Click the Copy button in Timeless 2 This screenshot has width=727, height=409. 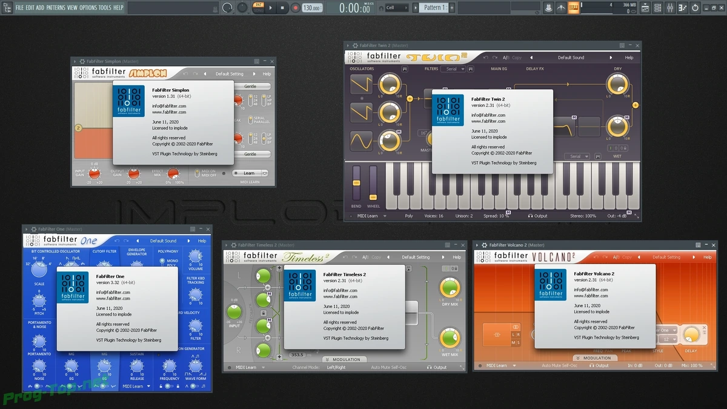click(376, 257)
